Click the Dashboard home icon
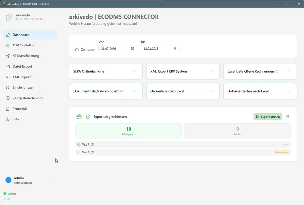Viewport: 304px width, 205px height. (8, 35)
